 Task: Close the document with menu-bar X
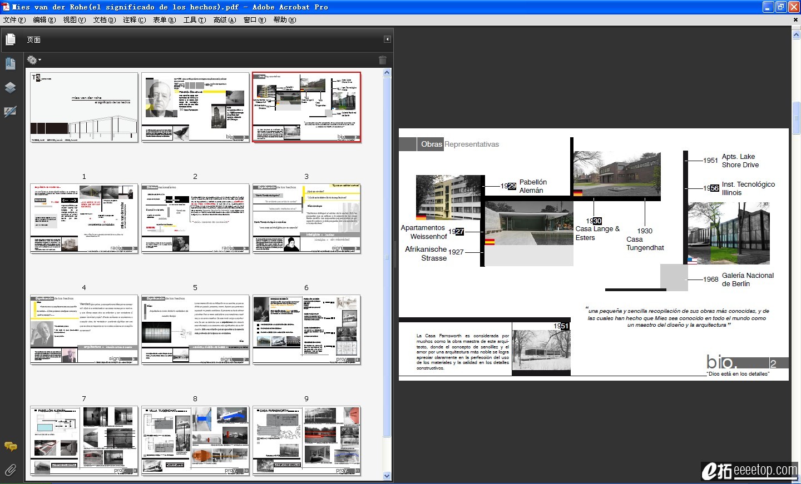(795, 19)
